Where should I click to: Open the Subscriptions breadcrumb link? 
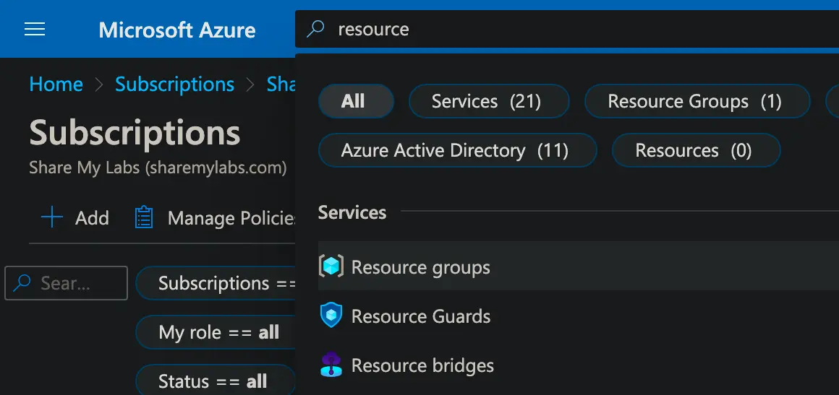click(174, 84)
